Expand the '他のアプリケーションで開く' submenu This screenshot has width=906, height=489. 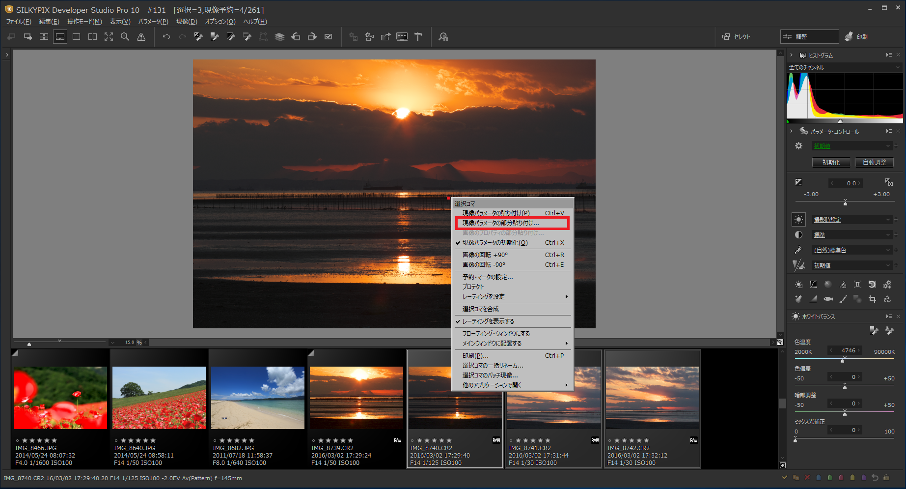coord(512,385)
